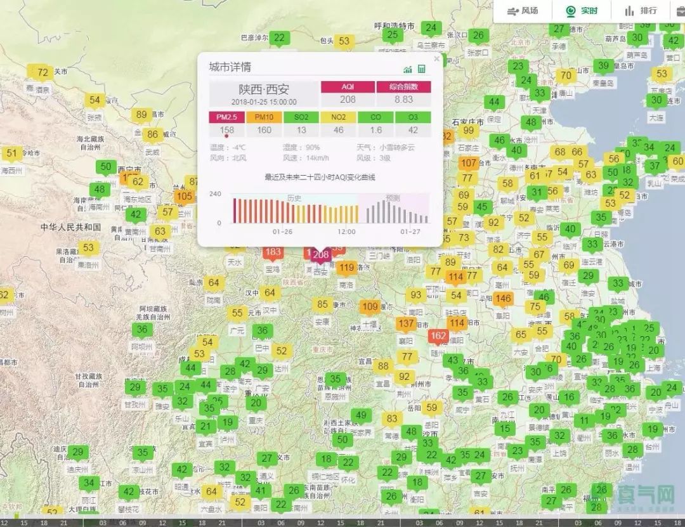
Task: Click the red 162 AQI map marker
Action: pos(438,335)
